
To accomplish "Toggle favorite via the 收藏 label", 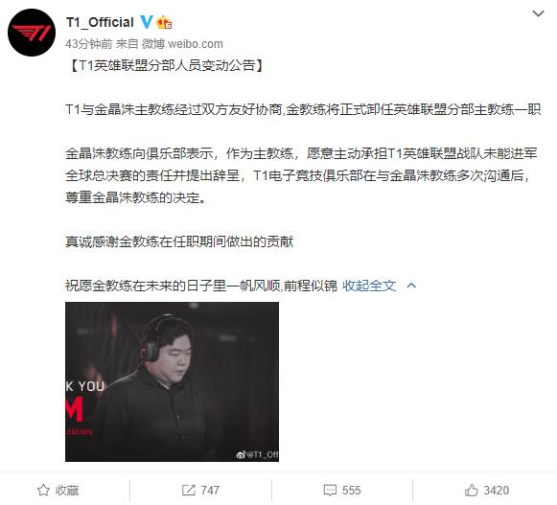I will pyautogui.click(x=67, y=490).
